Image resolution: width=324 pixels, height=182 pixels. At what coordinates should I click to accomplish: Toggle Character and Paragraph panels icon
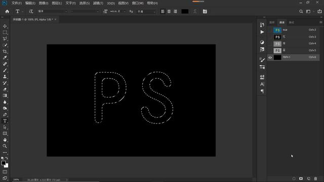coord(205,11)
